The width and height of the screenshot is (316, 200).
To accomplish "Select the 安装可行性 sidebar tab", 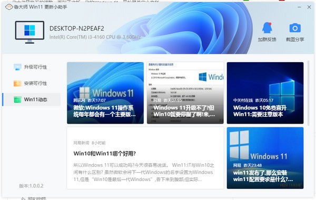I will (32, 83).
